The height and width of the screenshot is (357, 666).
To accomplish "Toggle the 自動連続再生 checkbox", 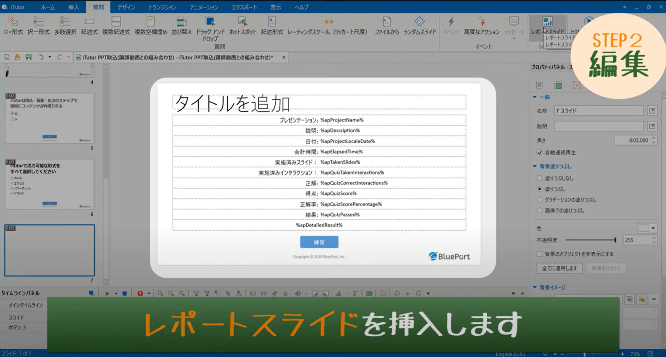I will 539,153.
